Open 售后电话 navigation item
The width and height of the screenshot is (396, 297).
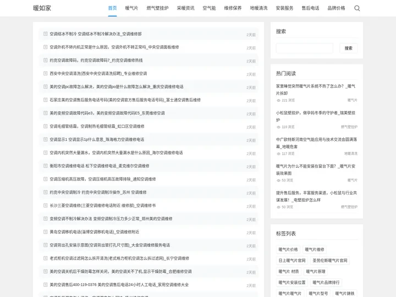(x=310, y=8)
